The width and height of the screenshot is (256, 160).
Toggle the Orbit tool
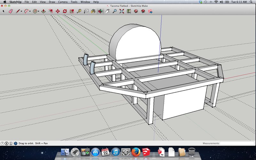point(100,11)
